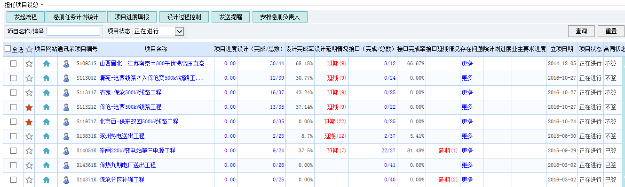Open contacts person icon for S11301Z row
This screenshot has height=187, width=625.
tap(66, 78)
